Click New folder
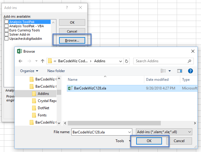 click(56, 71)
